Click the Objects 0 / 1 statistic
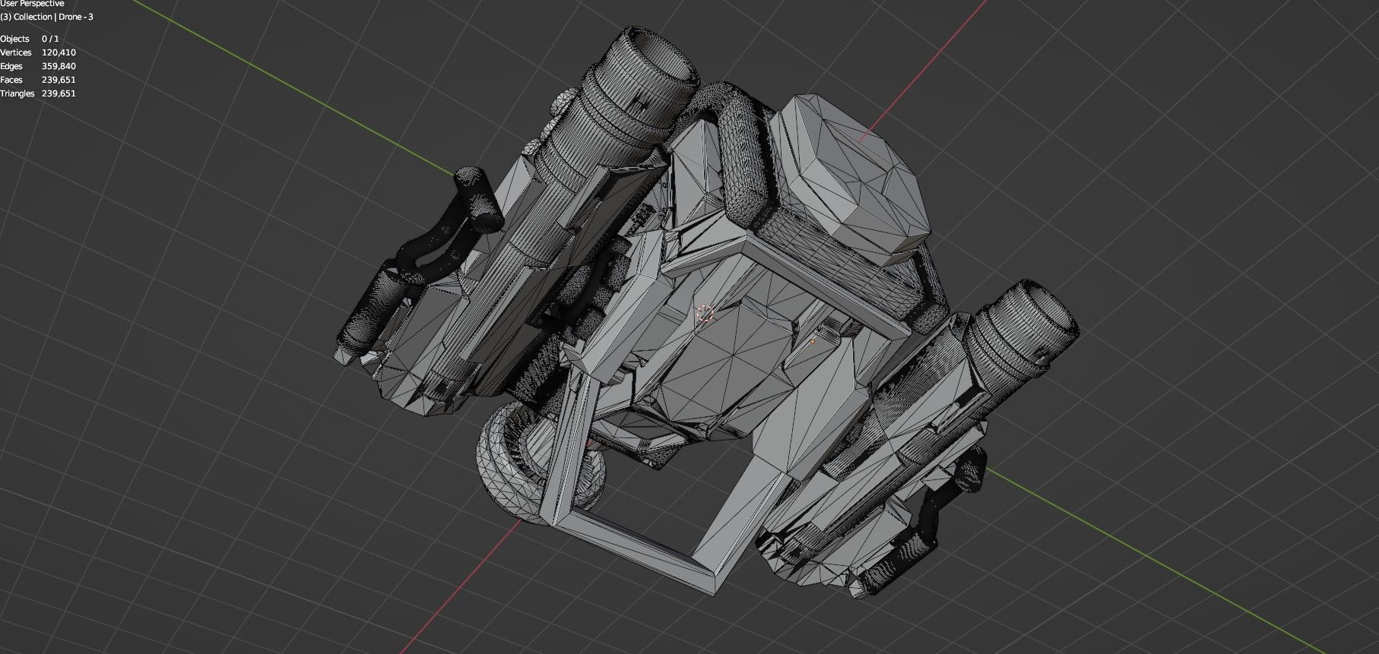Viewport: 1379px width, 654px height. click(x=30, y=39)
